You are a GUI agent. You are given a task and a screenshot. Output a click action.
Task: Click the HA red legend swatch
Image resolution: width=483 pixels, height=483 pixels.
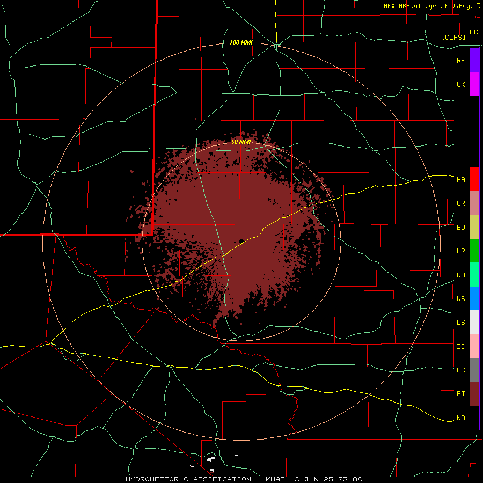(474, 179)
